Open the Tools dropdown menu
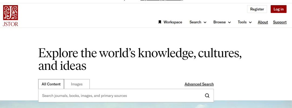292x108 pixels. pyautogui.click(x=244, y=22)
